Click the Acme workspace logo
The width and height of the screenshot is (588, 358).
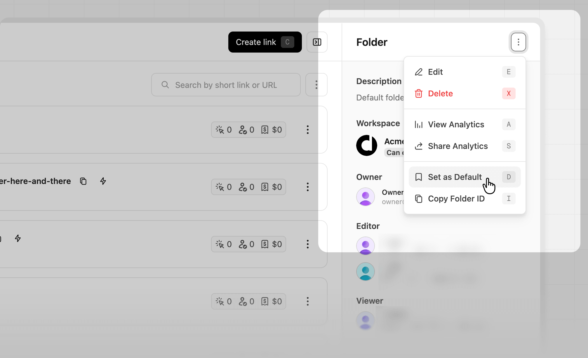coord(367,145)
